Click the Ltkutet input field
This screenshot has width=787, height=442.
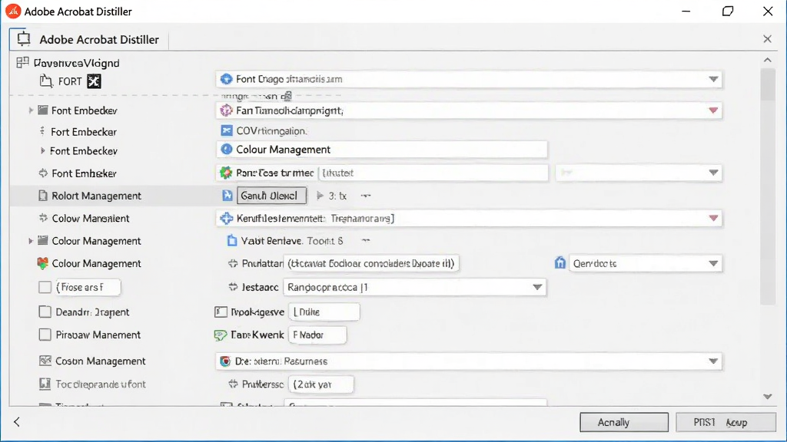433,173
